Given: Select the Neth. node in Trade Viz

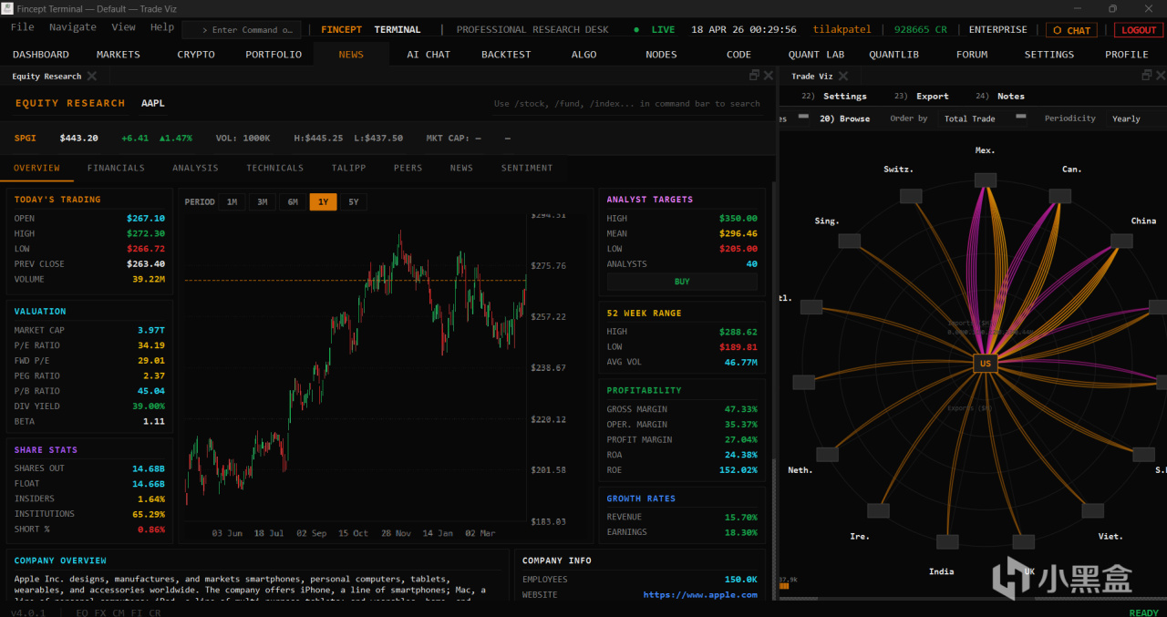Looking at the screenshot, I should [x=827, y=454].
